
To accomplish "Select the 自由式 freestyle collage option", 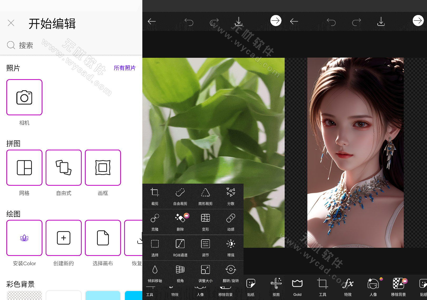I will [63, 168].
